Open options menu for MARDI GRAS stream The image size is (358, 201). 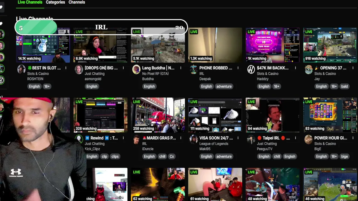click(181, 138)
